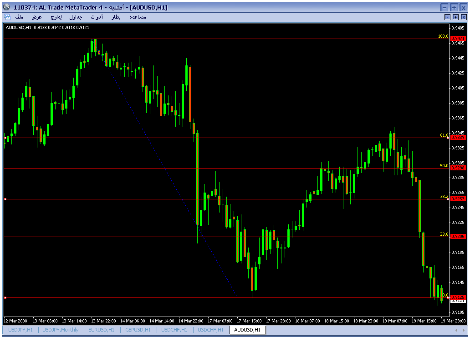470x337 pixels.
Task: Click the 0.9405 price scale value
Action: pos(458,88)
